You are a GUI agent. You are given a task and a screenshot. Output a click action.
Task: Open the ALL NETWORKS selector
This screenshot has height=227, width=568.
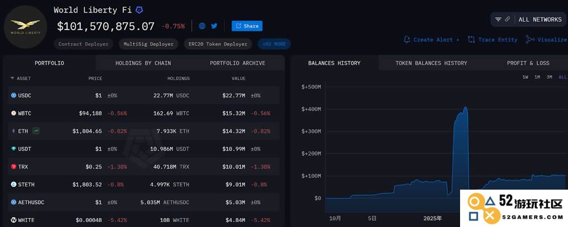tap(540, 19)
